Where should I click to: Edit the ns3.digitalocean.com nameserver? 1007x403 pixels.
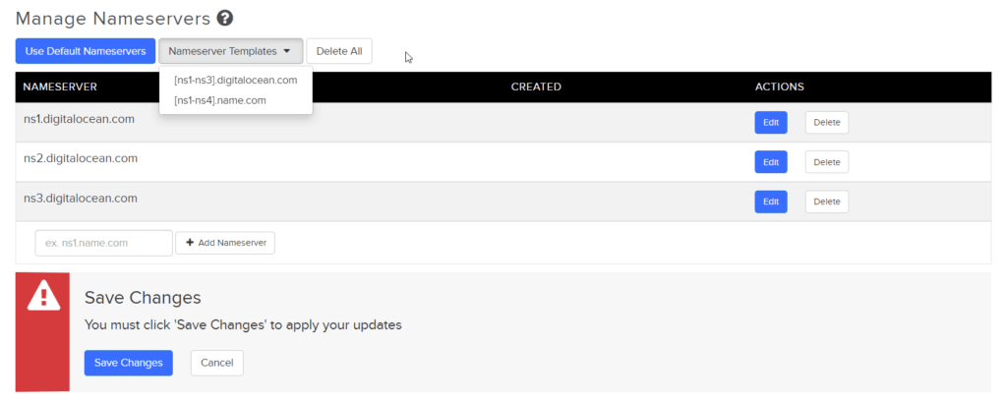770,201
